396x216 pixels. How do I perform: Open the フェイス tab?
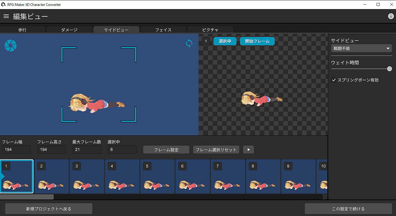click(163, 30)
